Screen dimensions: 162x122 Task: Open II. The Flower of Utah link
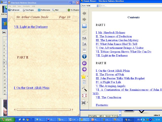tap(110, 74)
